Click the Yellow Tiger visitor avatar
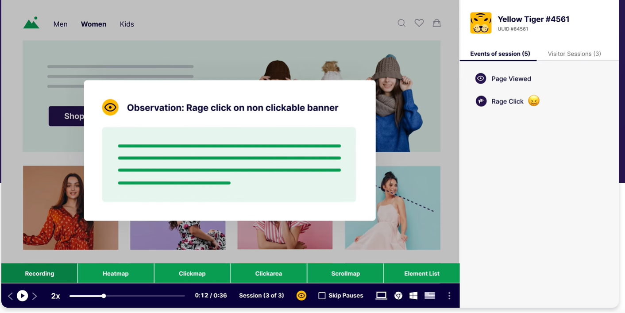Image resolution: width=625 pixels, height=313 pixels. pyautogui.click(x=481, y=23)
